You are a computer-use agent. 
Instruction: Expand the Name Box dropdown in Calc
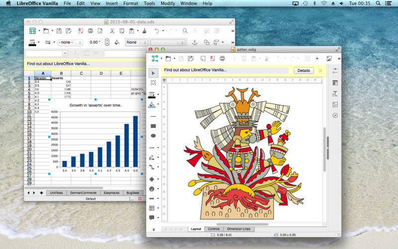(x=65, y=53)
